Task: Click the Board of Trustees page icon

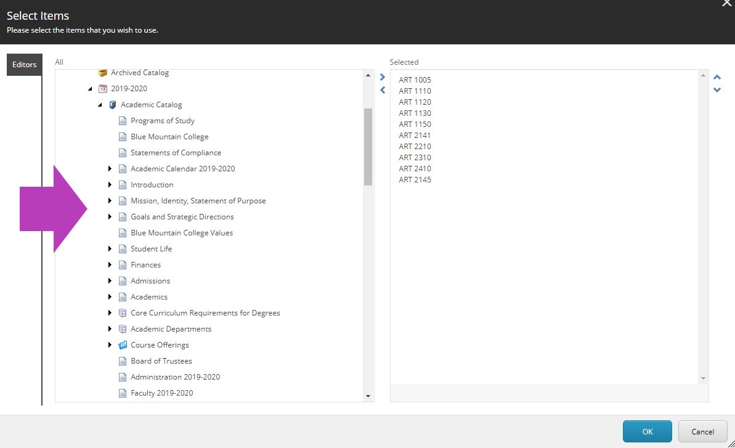Action: click(123, 361)
